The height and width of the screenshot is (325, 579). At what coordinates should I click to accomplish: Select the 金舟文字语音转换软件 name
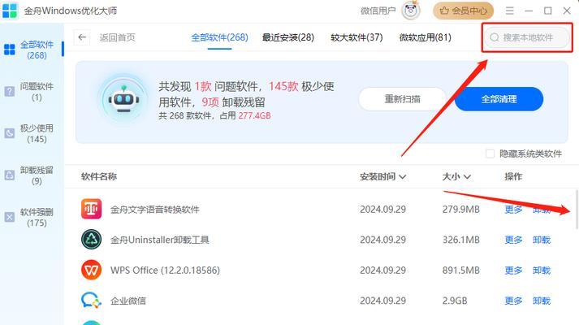[x=155, y=210]
